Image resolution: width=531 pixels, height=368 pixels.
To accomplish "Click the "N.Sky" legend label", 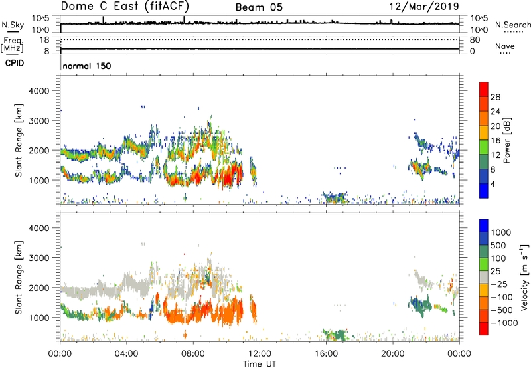I will tap(13, 25).
